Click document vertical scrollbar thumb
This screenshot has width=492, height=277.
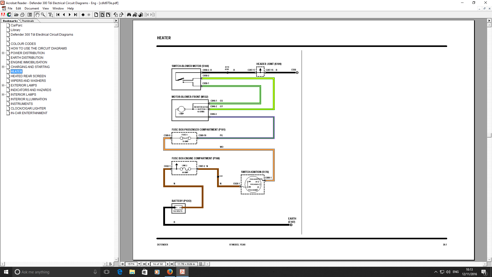(489, 135)
